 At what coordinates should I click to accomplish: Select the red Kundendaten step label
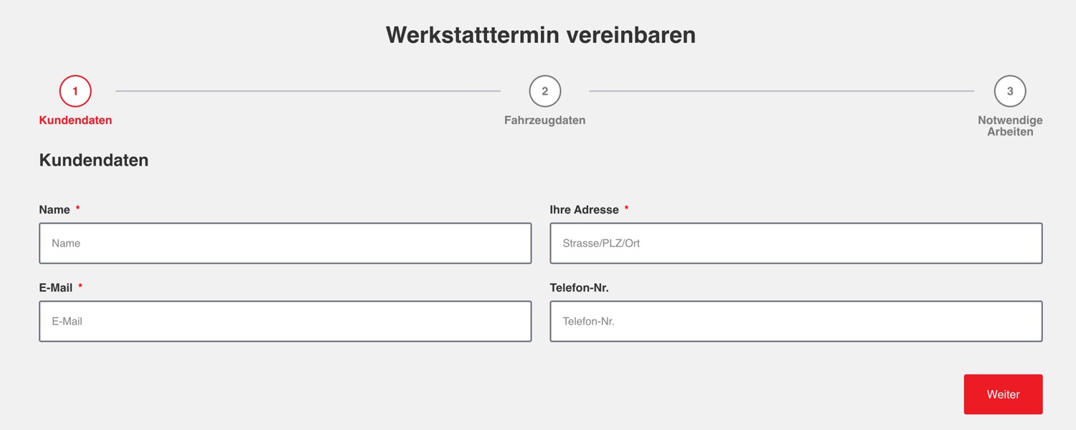[75, 120]
